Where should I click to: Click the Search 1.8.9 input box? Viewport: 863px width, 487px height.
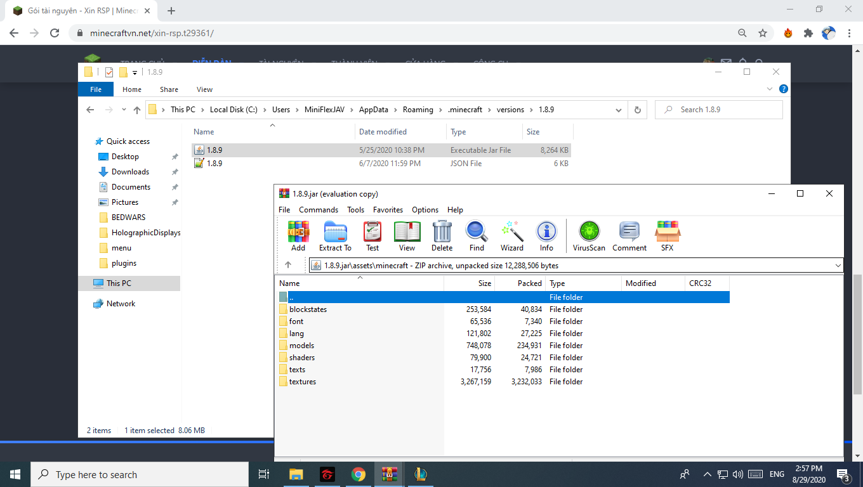pos(723,110)
